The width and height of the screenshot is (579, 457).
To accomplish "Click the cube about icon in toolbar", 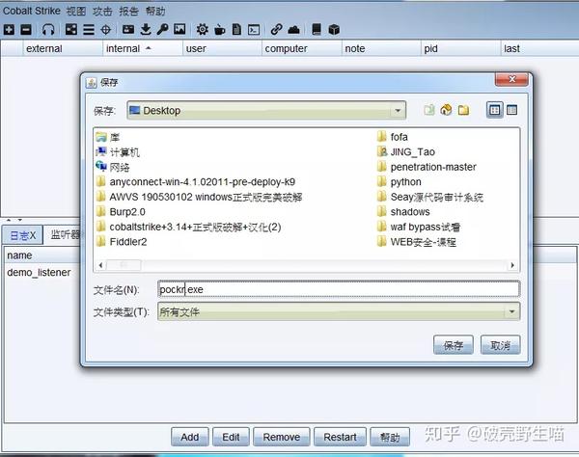I will pos(334,30).
